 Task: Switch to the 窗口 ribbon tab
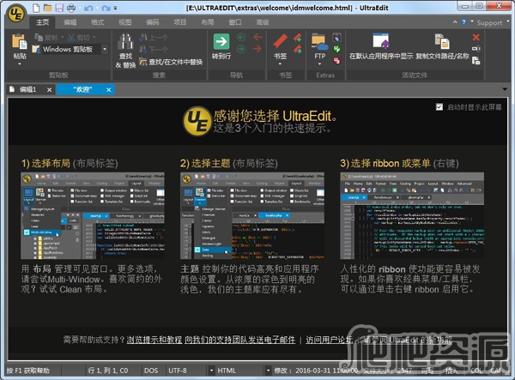(x=235, y=22)
